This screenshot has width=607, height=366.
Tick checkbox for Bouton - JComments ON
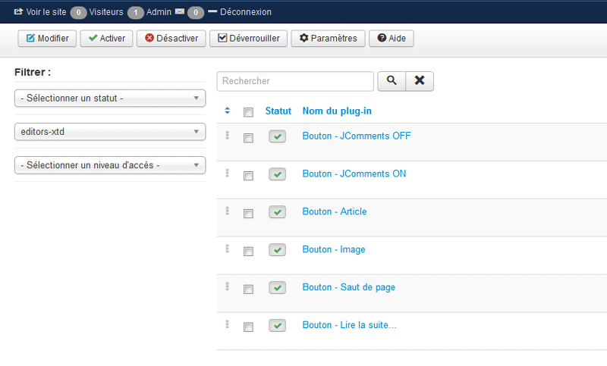[248, 176]
